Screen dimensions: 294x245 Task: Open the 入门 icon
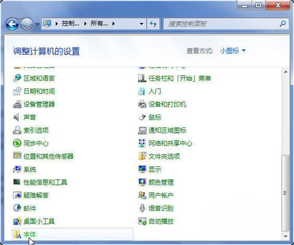pyautogui.click(x=142, y=91)
